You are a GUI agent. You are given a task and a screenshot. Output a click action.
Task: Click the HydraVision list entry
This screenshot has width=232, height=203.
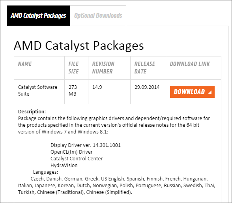point(64,165)
